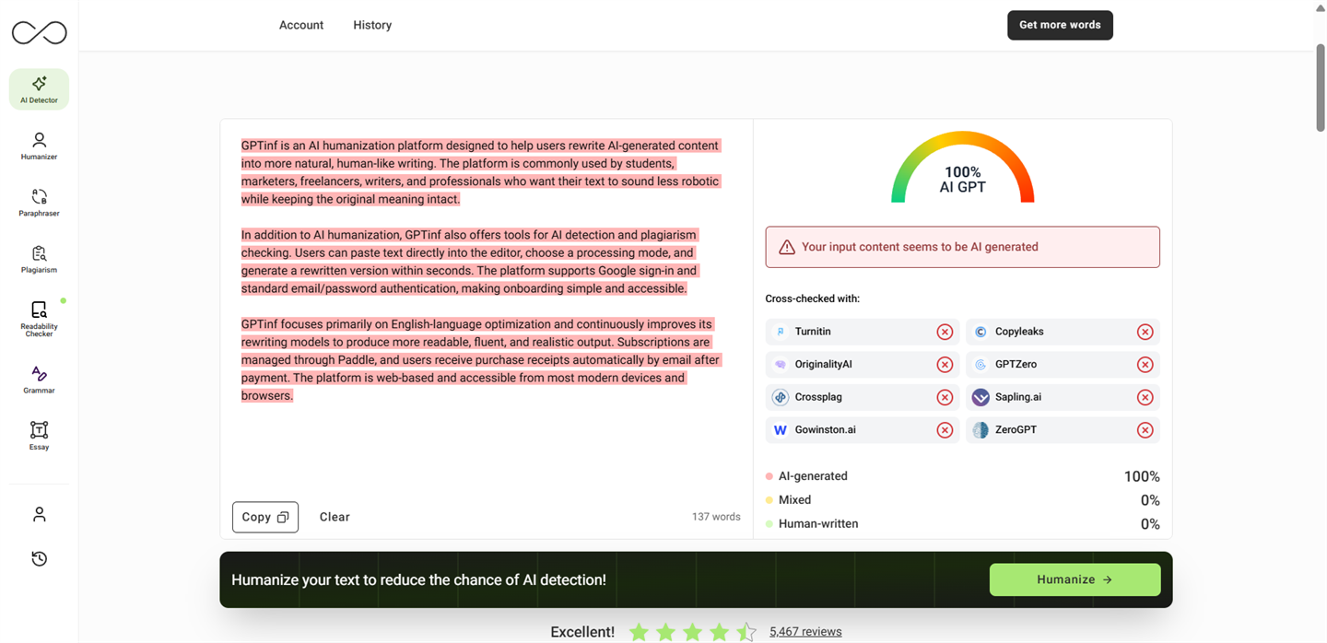The image size is (1327, 643).
Task: Clear the text editor
Action: click(x=335, y=517)
